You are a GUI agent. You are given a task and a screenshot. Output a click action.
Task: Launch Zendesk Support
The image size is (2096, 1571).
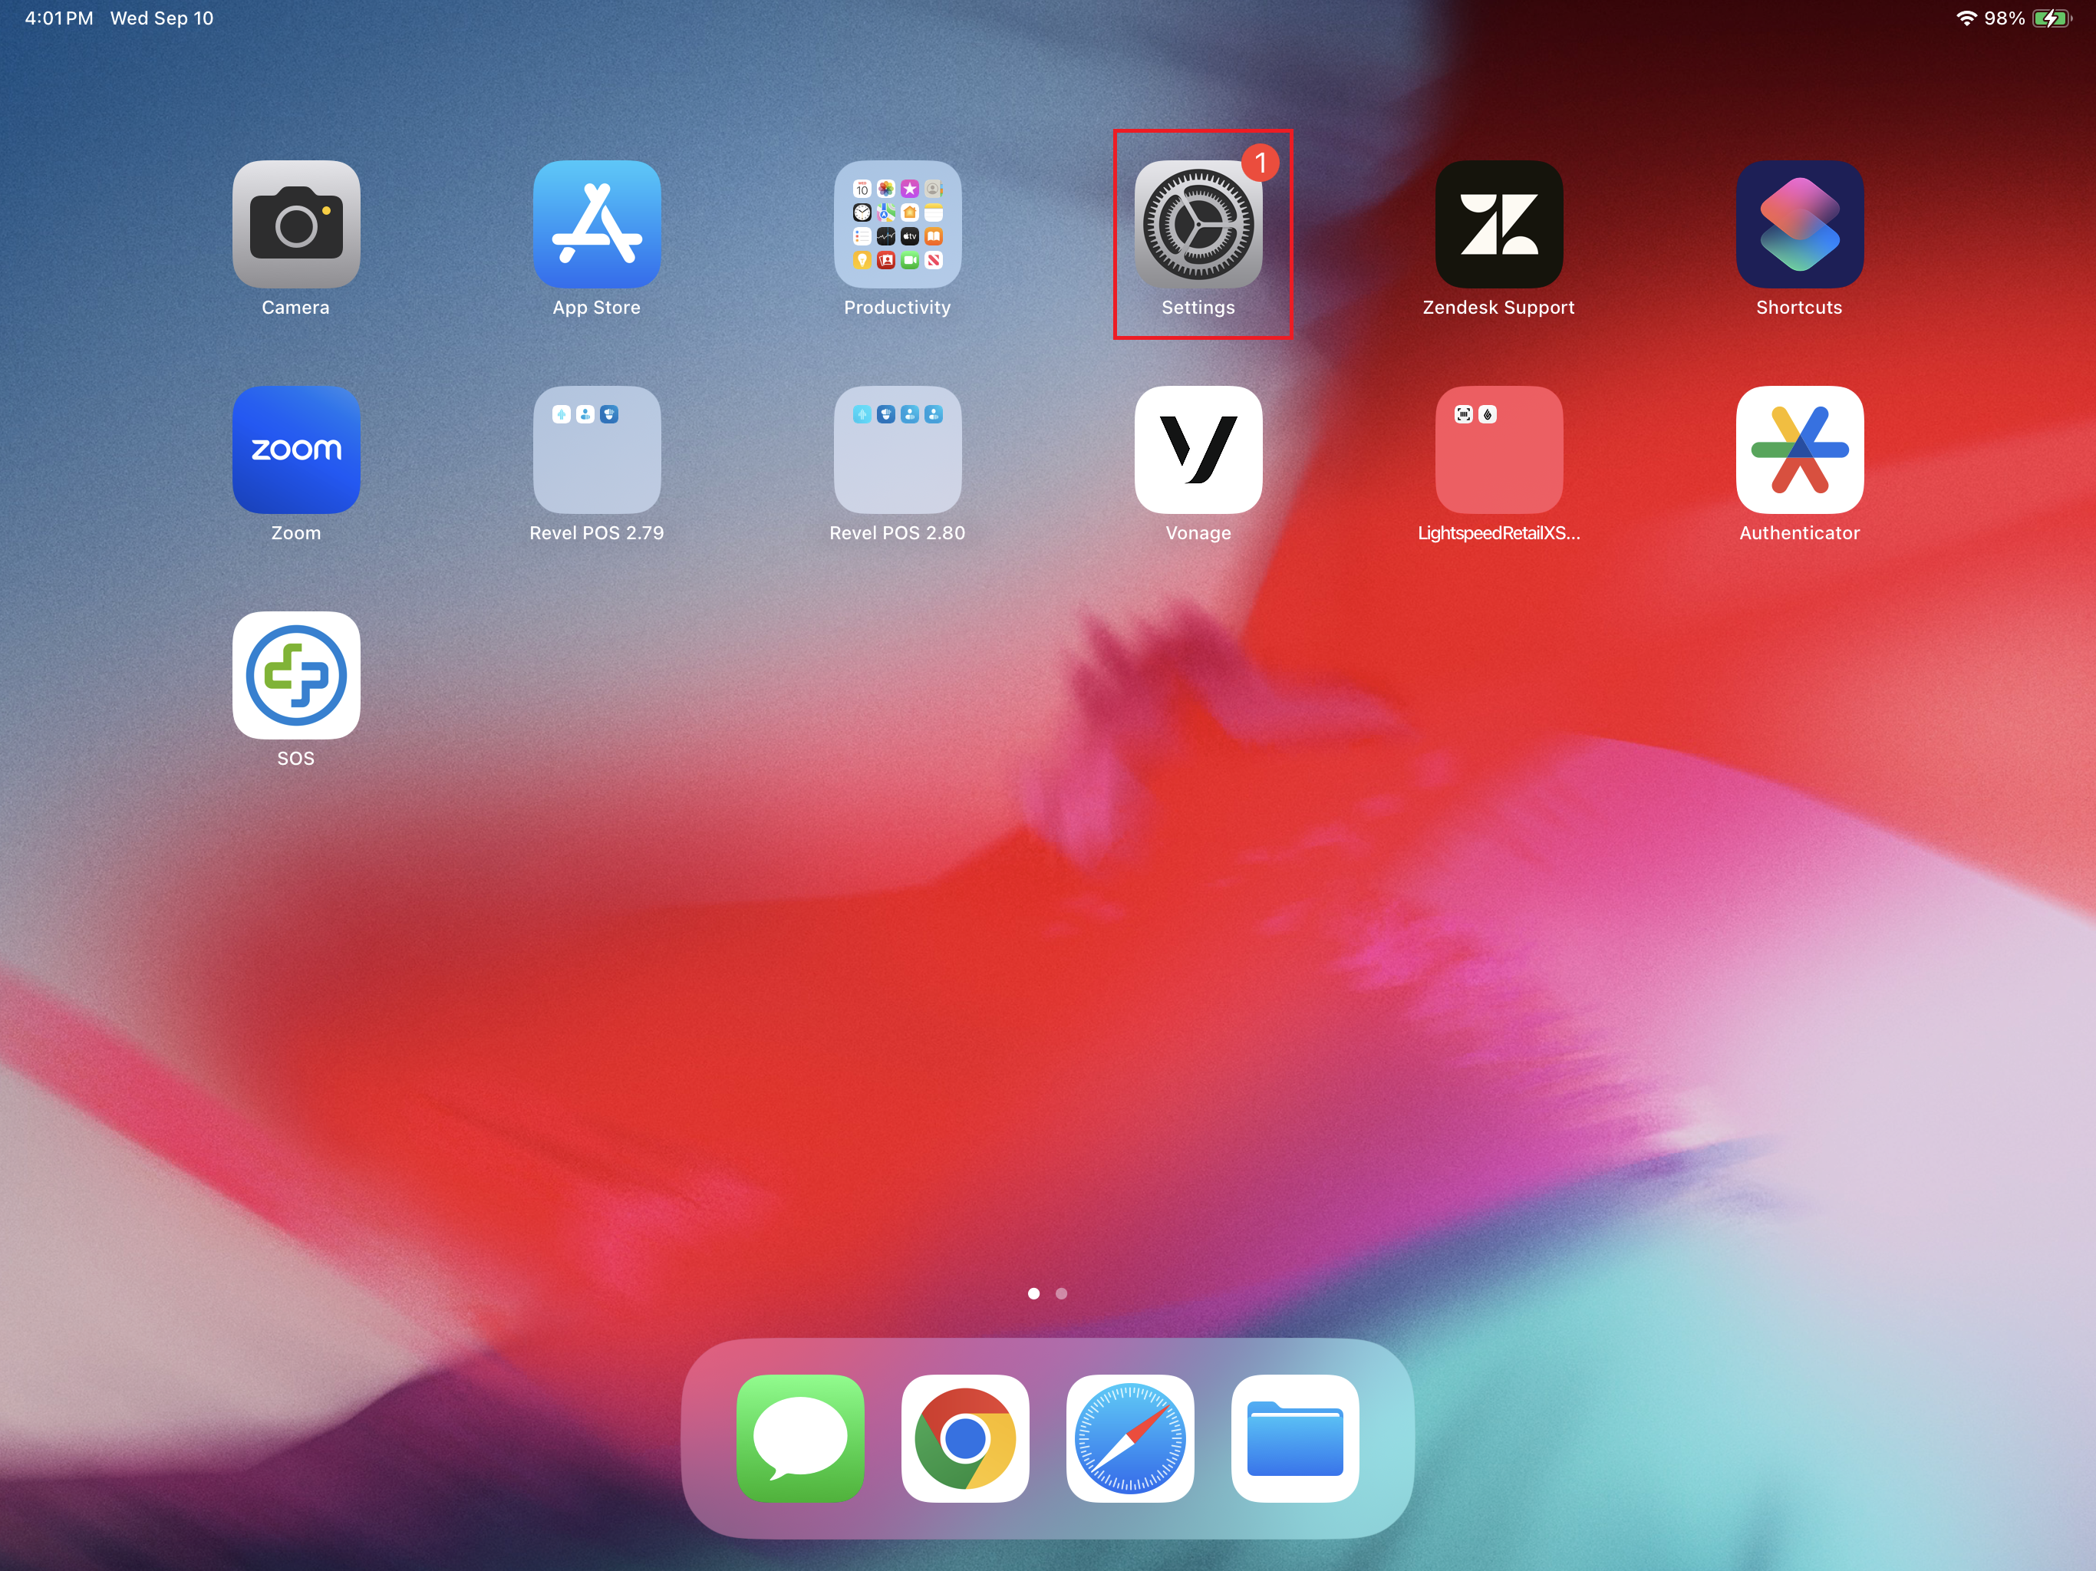[1499, 225]
